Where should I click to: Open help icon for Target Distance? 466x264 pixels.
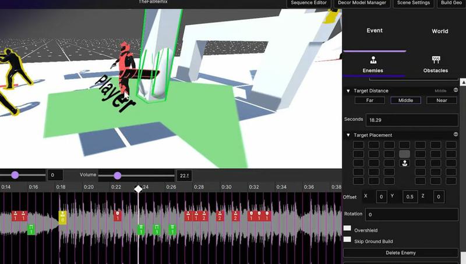(x=456, y=91)
